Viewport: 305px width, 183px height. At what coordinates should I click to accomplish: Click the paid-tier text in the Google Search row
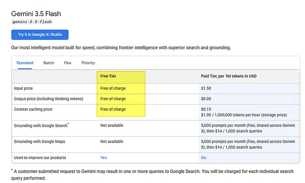248,128
